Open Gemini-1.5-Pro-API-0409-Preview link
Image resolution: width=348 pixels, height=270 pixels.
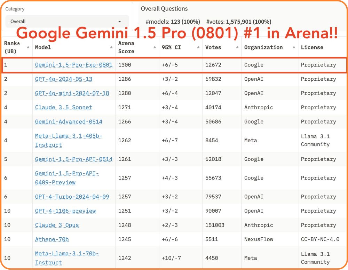(67, 178)
